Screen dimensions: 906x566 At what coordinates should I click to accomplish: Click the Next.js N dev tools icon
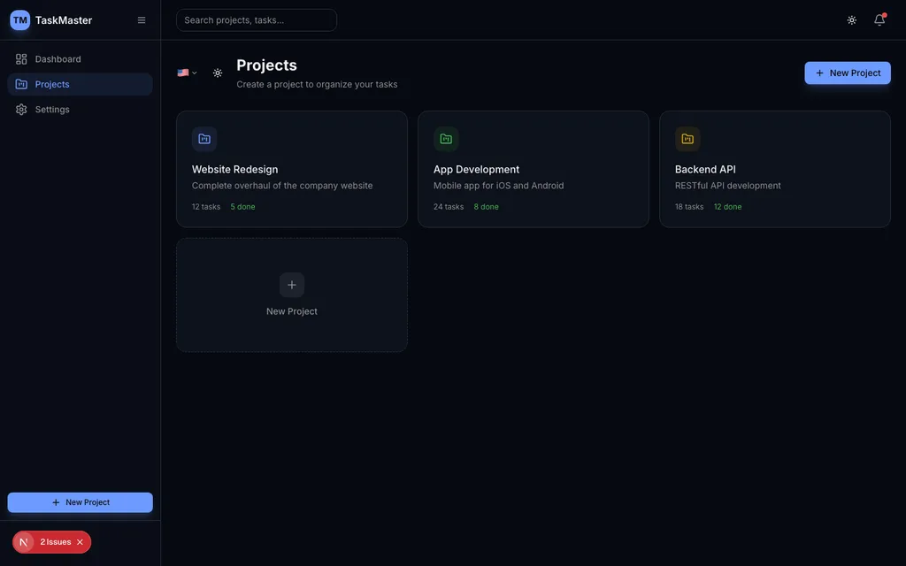coord(24,542)
